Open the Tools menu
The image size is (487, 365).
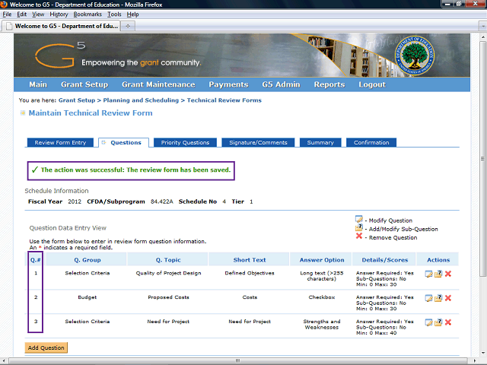[x=114, y=14]
